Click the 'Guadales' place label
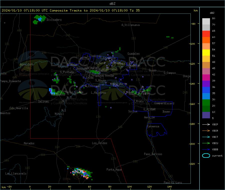This screenshot has height=190, width=225. point(133,54)
